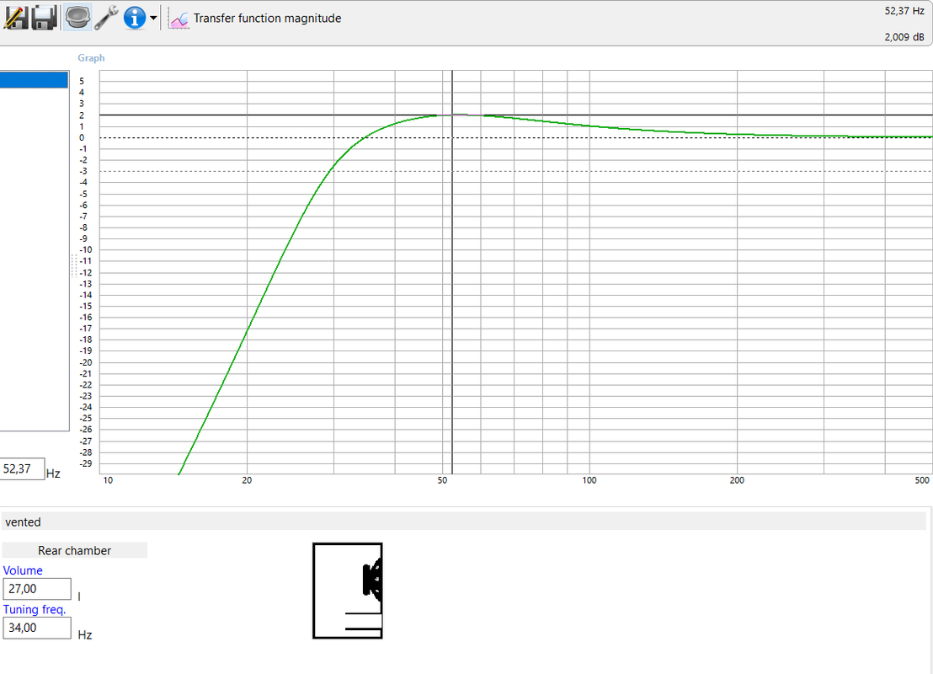933x674 pixels.
Task: Click the plain floppy disk save icon
Action: point(44,17)
